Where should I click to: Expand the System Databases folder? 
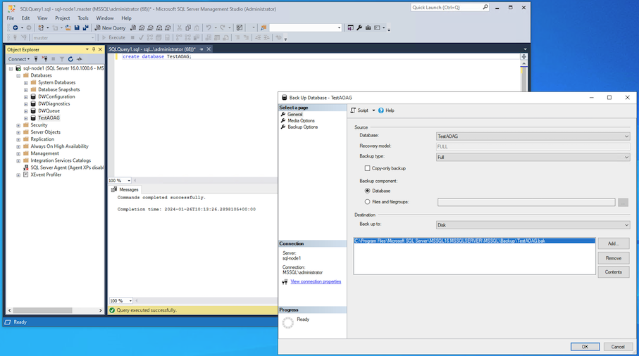point(25,82)
